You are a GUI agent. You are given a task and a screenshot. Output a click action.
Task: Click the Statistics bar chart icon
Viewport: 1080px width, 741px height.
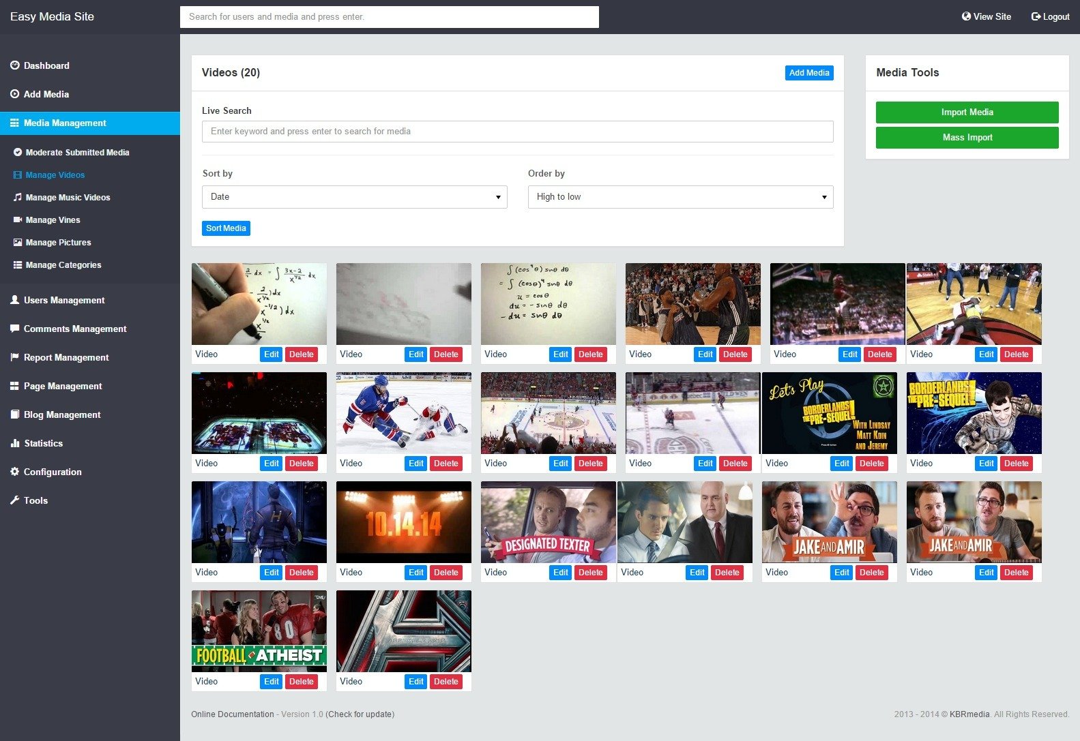[x=14, y=443]
